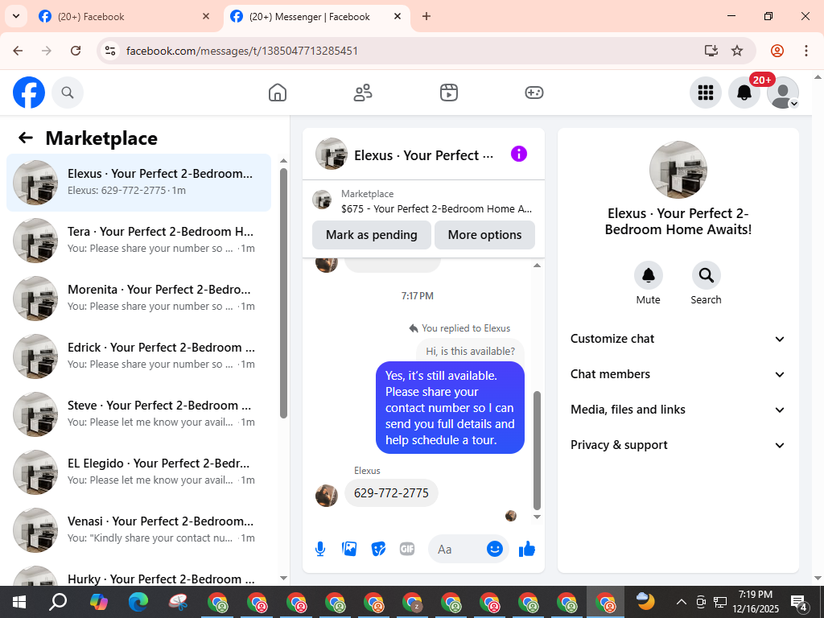824x618 pixels.
Task: Click the conversation list scrollbar
Action: pos(284,293)
